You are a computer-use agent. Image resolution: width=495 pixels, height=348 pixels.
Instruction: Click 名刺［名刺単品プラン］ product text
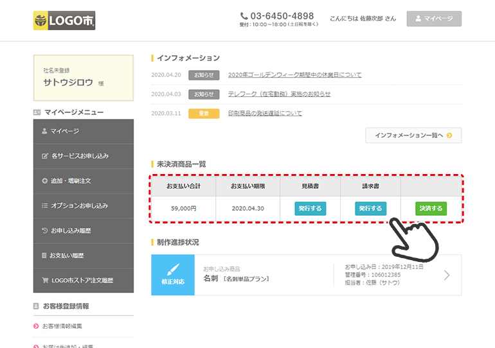point(236,279)
